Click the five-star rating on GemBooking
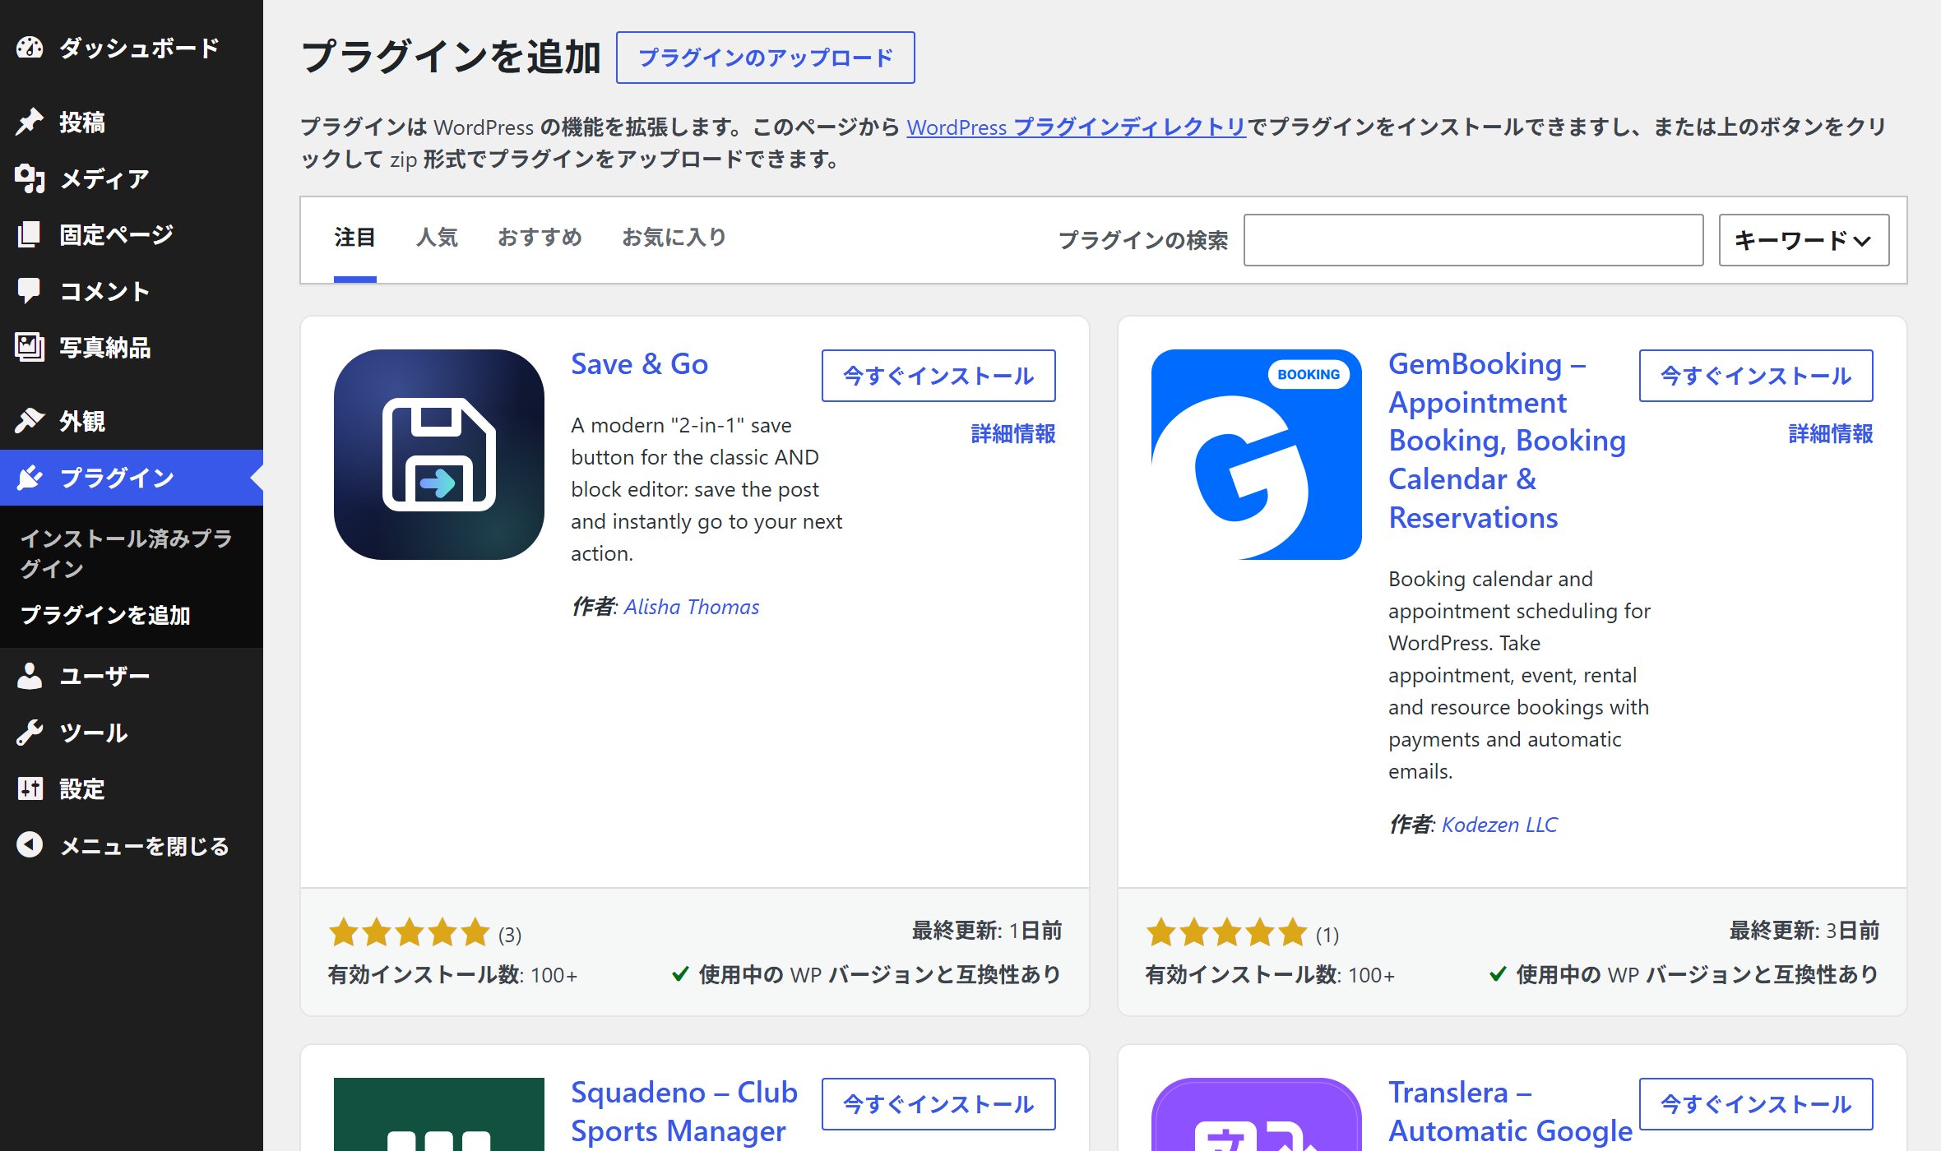This screenshot has height=1151, width=1941. pyautogui.click(x=1226, y=932)
